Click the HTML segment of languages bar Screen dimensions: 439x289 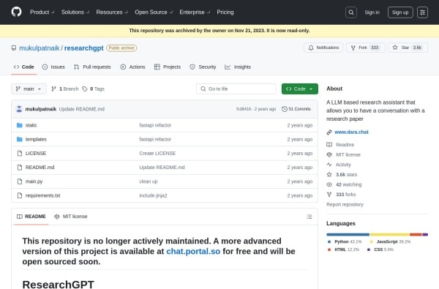(416, 234)
